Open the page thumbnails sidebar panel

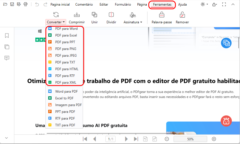(x=7, y=47)
